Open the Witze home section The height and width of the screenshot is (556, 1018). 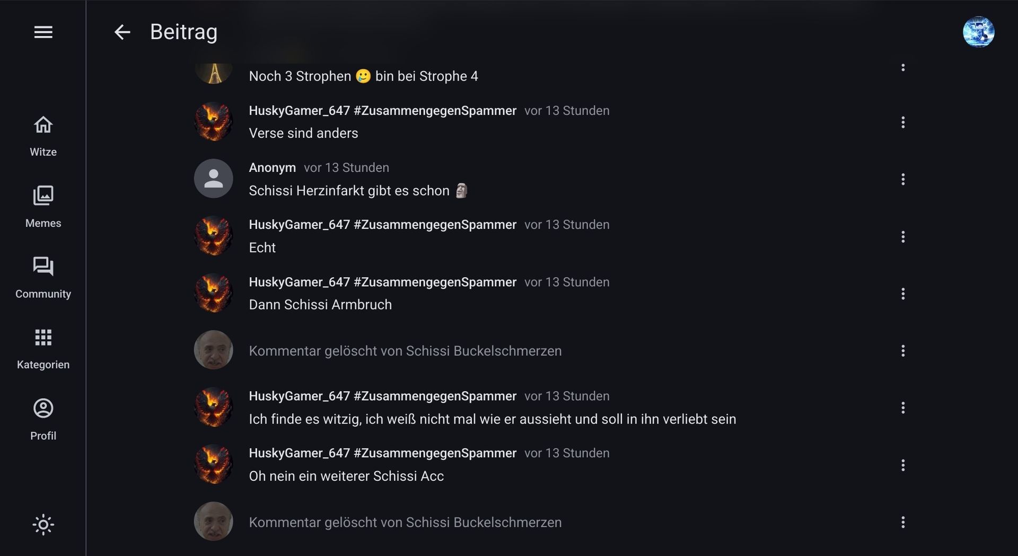(43, 136)
